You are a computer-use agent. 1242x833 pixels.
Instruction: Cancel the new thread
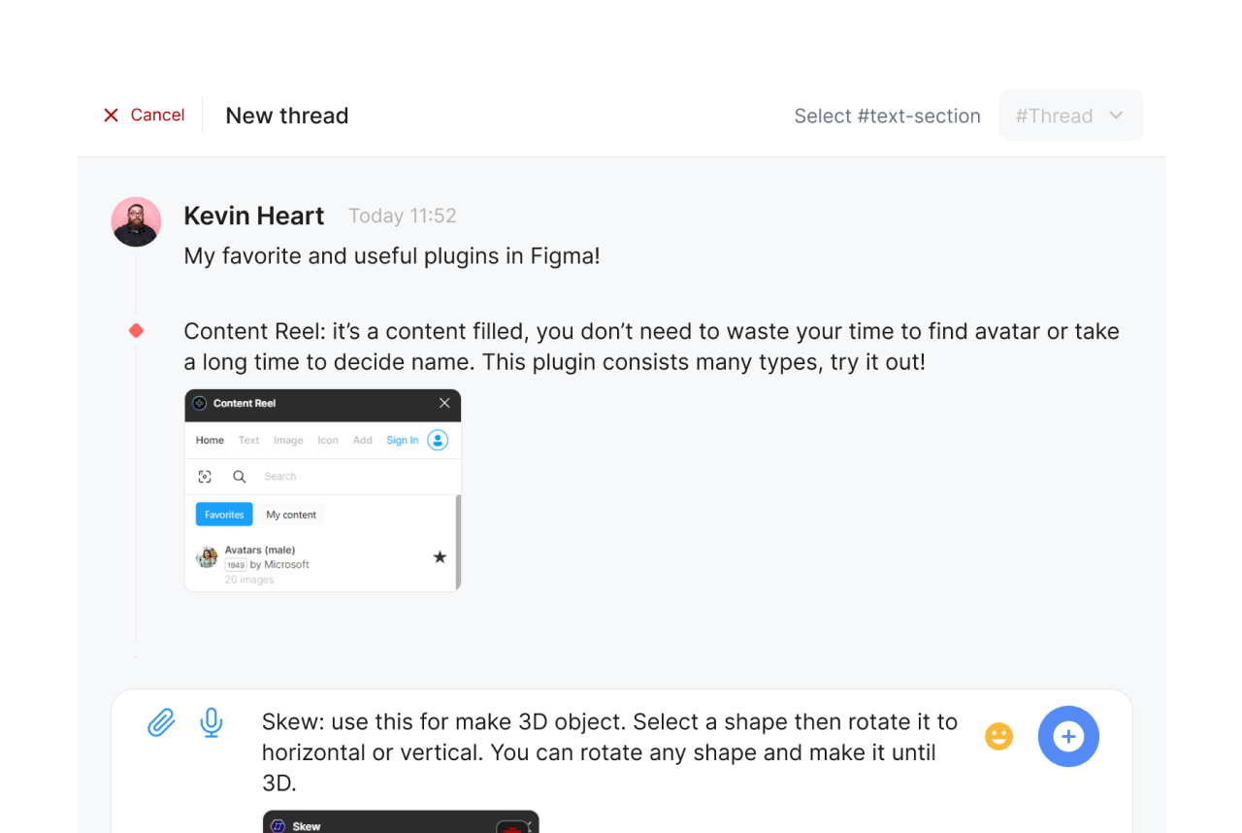tap(144, 115)
